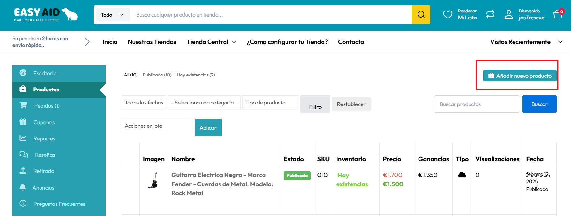Go to Cupones in the sidebar
571x216 pixels.
(44, 122)
